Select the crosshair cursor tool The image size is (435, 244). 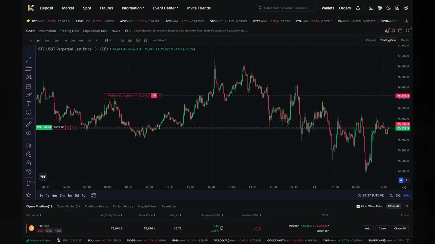coord(29,51)
